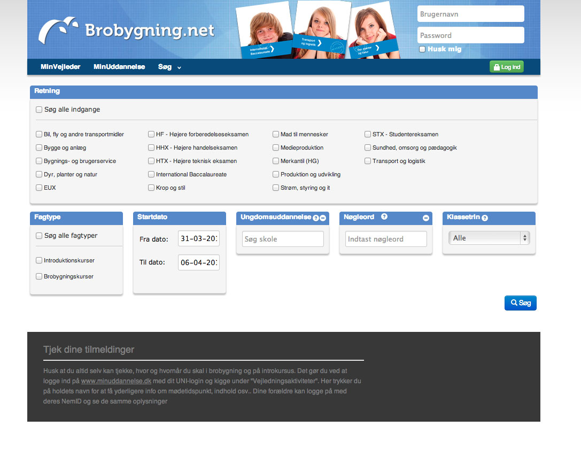Open the Klassetrin Alle dropdown

[489, 238]
